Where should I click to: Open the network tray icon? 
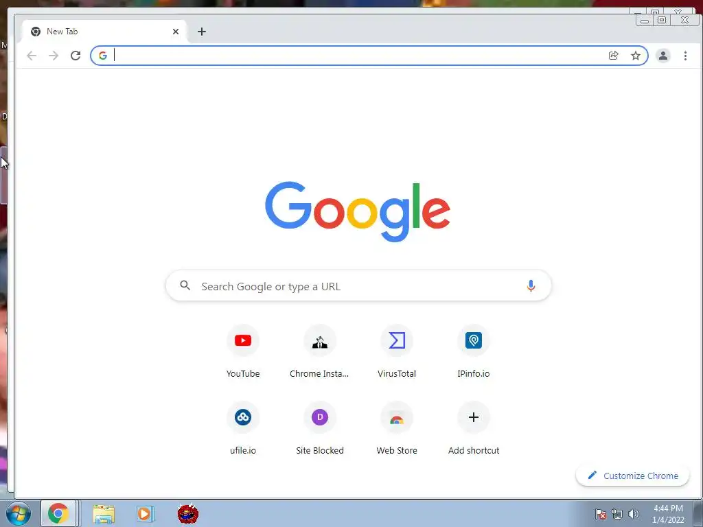point(617,514)
